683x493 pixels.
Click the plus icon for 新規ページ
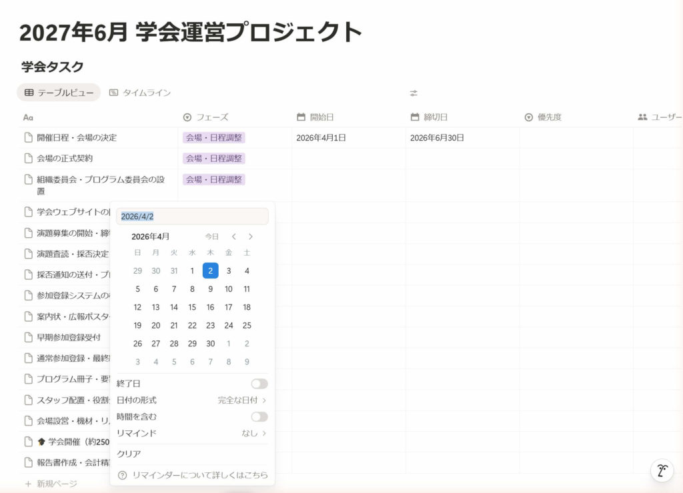point(28,484)
